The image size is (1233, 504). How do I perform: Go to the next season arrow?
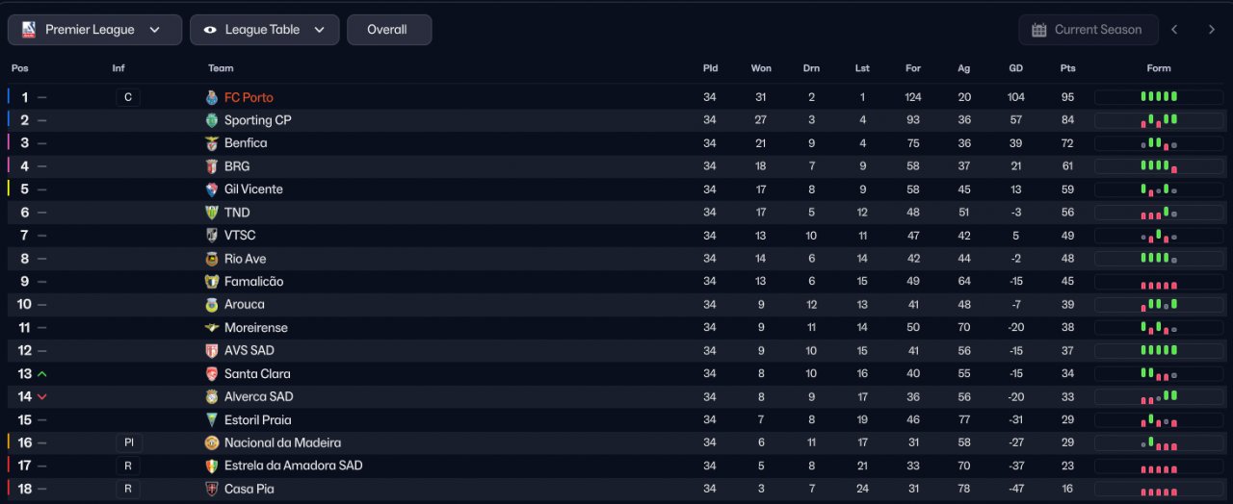coord(1211,30)
